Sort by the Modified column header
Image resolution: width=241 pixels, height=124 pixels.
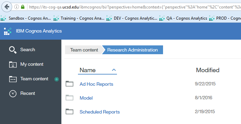coord(208,70)
